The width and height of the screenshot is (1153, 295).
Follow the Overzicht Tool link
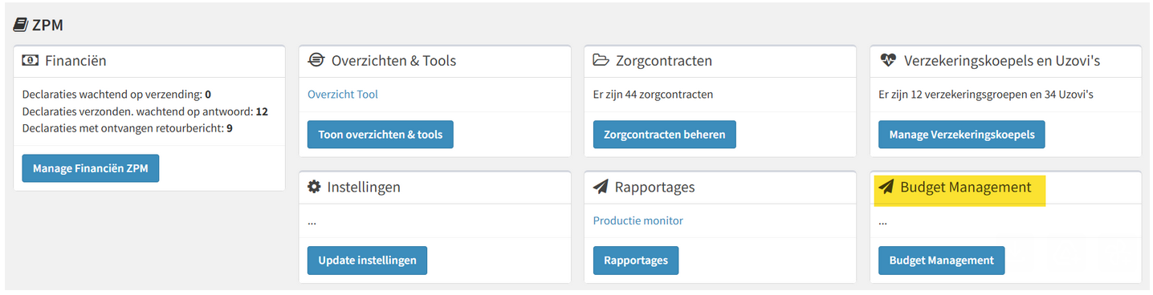(x=343, y=95)
